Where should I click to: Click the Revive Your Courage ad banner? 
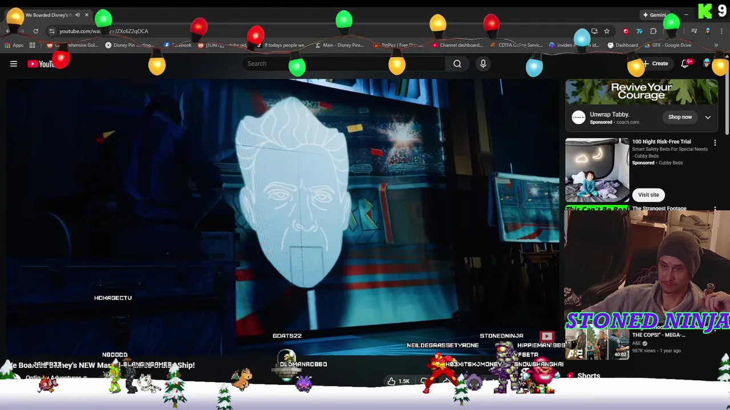642,92
